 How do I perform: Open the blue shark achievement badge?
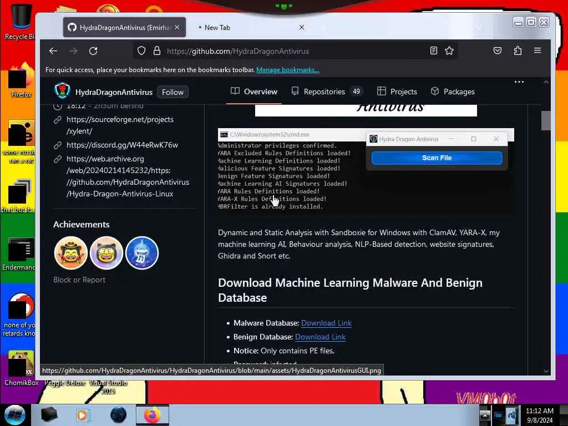click(142, 253)
